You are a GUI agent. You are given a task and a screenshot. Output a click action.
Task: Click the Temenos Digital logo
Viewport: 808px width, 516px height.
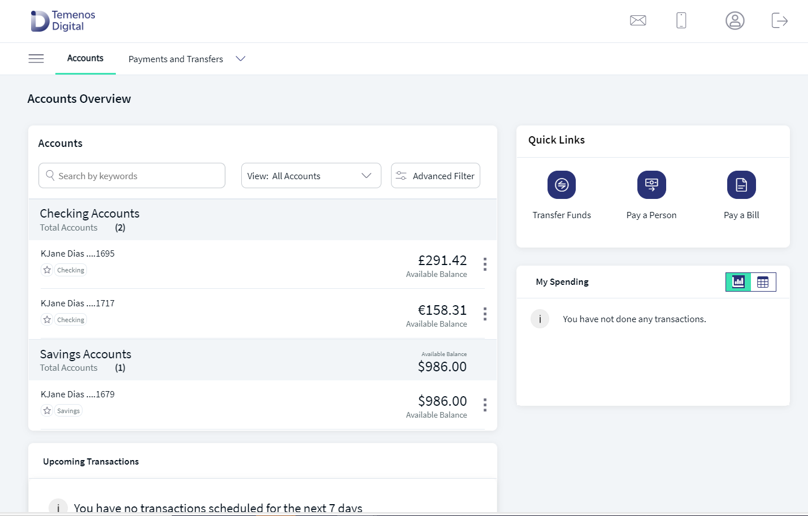[x=63, y=21]
